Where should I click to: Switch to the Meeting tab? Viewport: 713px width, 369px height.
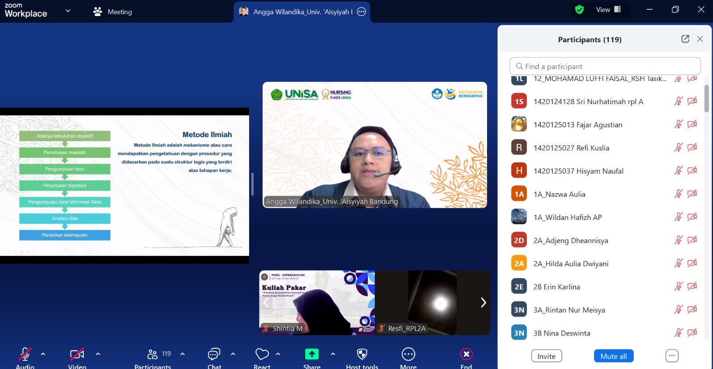point(113,12)
